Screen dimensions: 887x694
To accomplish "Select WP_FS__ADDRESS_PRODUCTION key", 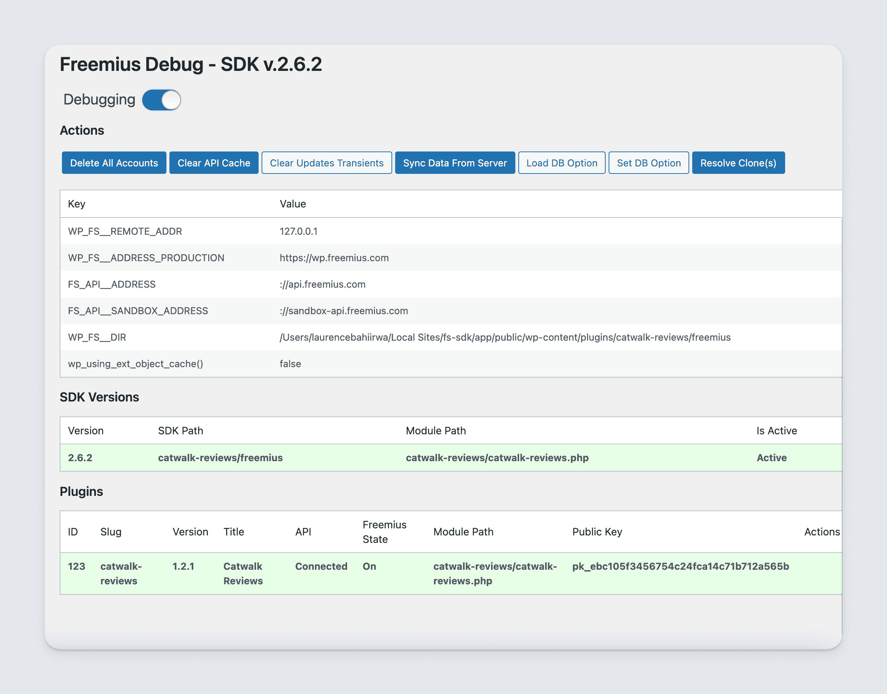I will coord(146,257).
